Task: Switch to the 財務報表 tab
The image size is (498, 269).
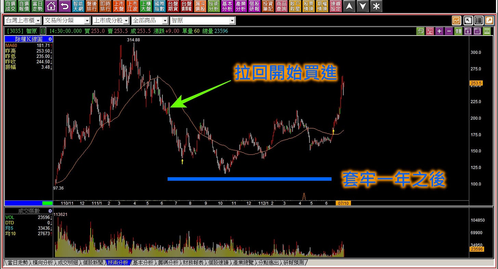Action: tap(194, 263)
